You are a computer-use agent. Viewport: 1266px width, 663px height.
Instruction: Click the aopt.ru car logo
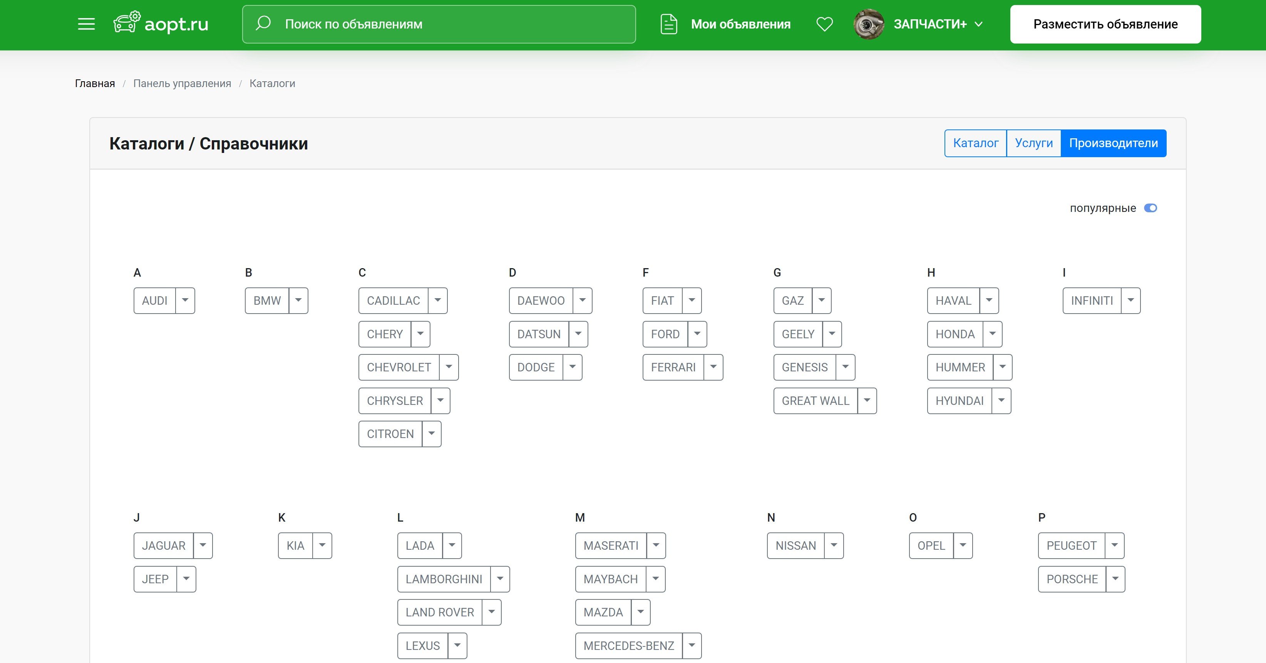pos(127,23)
